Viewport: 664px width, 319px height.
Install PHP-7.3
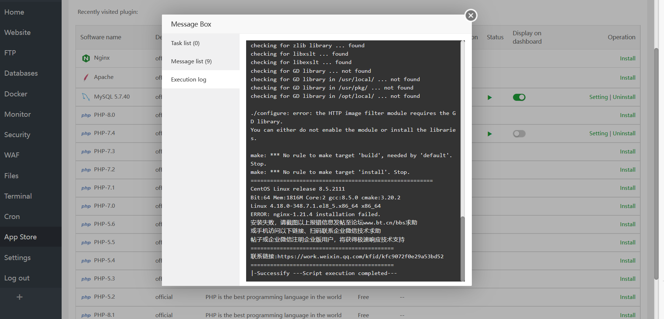click(628, 152)
